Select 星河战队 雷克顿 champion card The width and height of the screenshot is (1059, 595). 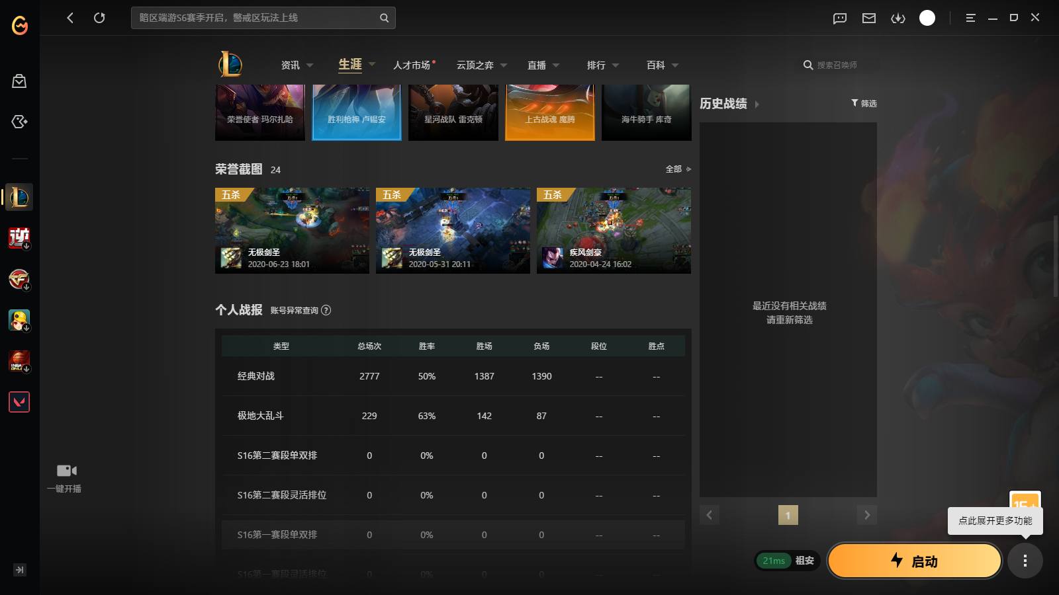tap(453, 112)
